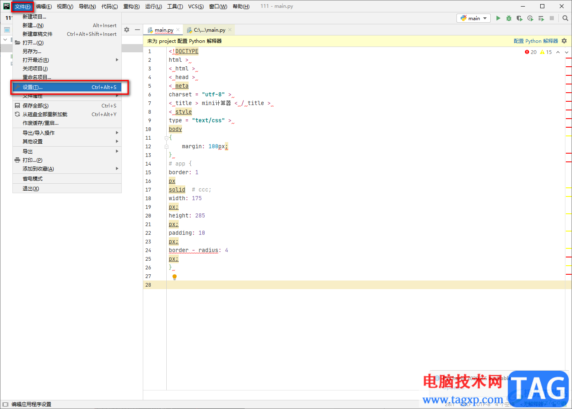Hide the project panel with minus icon
This screenshot has width=572, height=409.
[x=137, y=30]
